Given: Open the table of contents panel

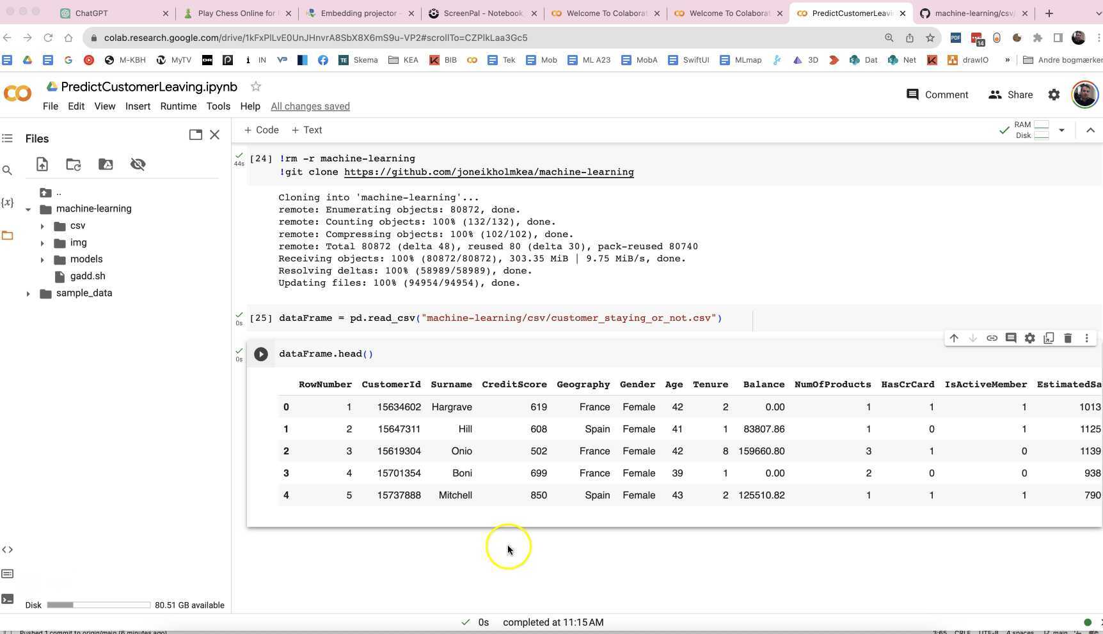Looking at the screenshot, I should coord(7,138).
